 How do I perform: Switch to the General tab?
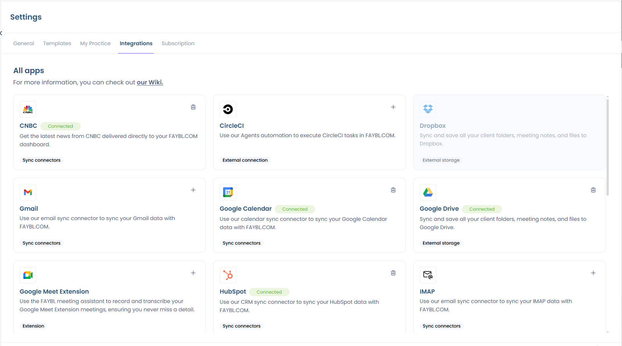click(x=23, y=43)
